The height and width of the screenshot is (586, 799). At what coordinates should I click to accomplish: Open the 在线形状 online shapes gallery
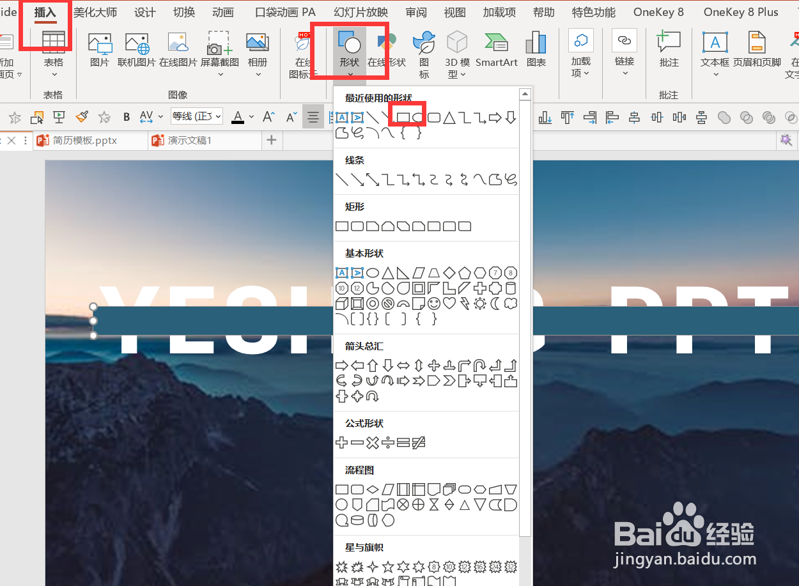click(x=387, y=50)
